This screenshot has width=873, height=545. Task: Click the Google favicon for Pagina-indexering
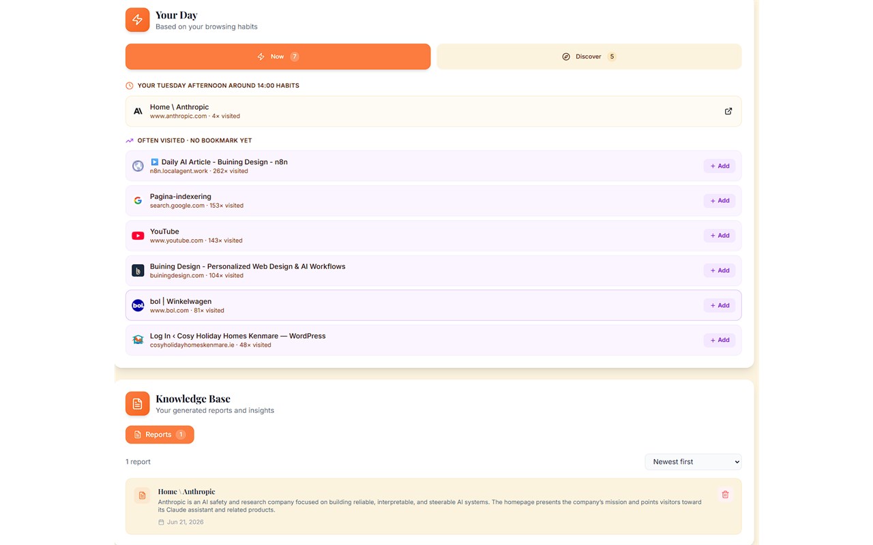pos(138,201)
